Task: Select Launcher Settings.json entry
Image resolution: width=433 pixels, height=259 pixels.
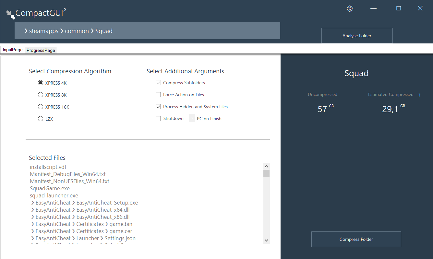Action: (x=83, y=238)
